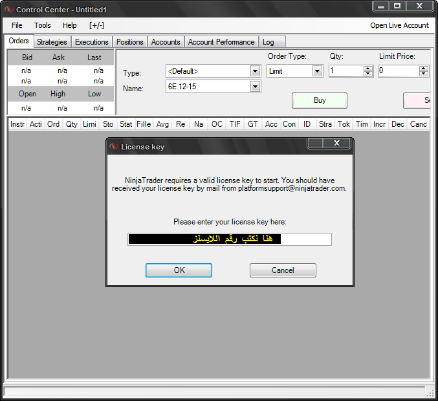
Task: Switch to the Executions tab
Action: [x=92, y=42]
